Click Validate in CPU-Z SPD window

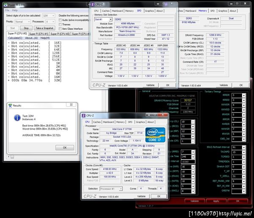point(150,85)
